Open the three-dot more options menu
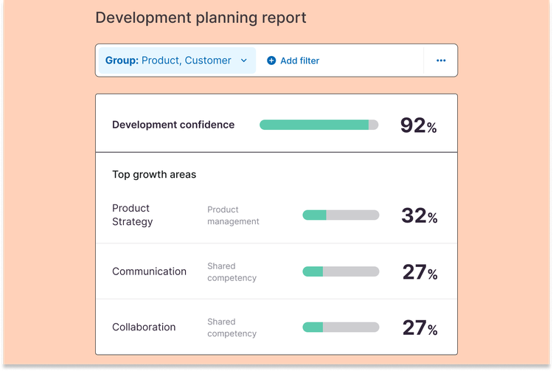 441,60
